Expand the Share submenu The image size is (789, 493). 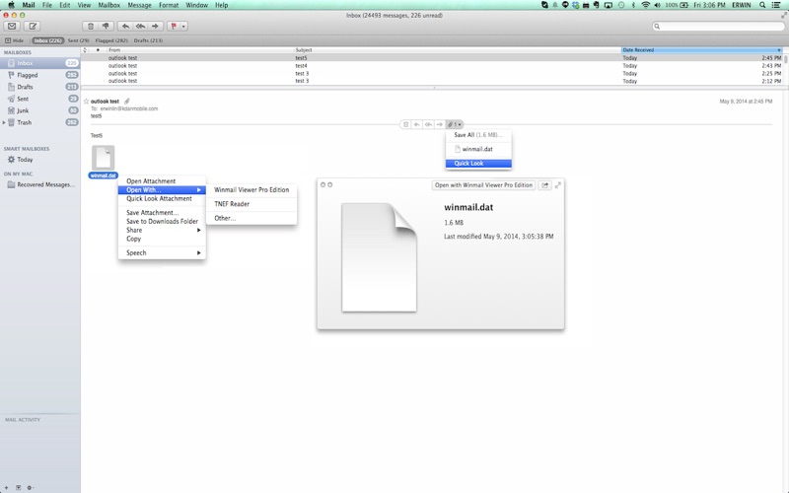[x=162, y=230]
